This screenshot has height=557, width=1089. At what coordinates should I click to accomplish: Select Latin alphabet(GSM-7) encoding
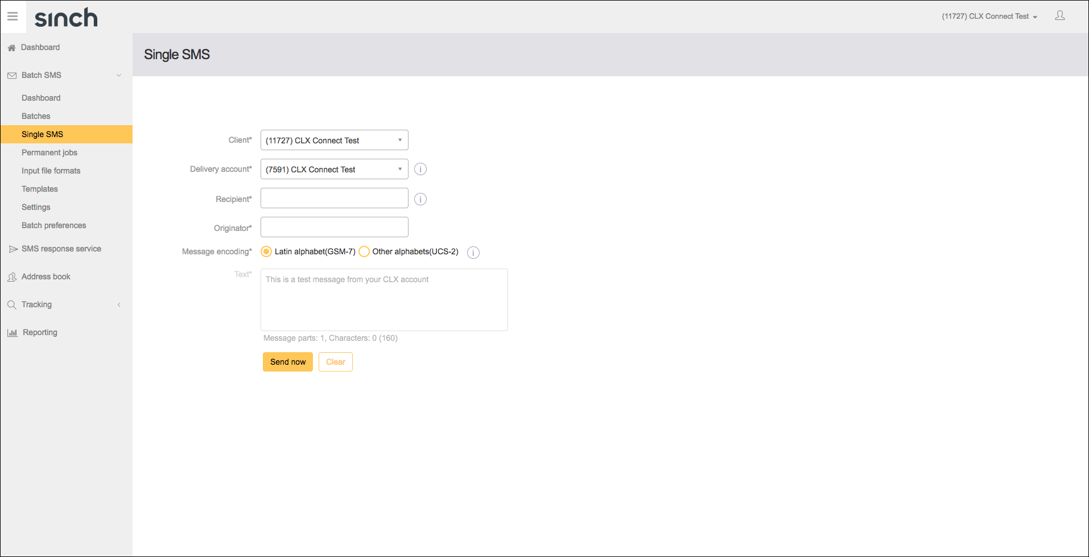(x=266, y=251)
